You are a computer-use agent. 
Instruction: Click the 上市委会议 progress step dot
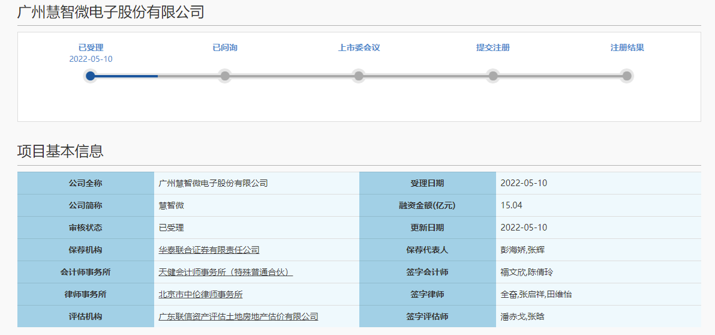pyautogui.click(x=359, y=76)
